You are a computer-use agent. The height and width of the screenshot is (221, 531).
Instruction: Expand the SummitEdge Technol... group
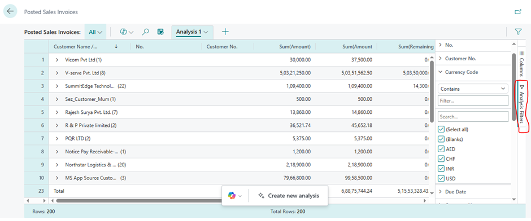point(57,86)
